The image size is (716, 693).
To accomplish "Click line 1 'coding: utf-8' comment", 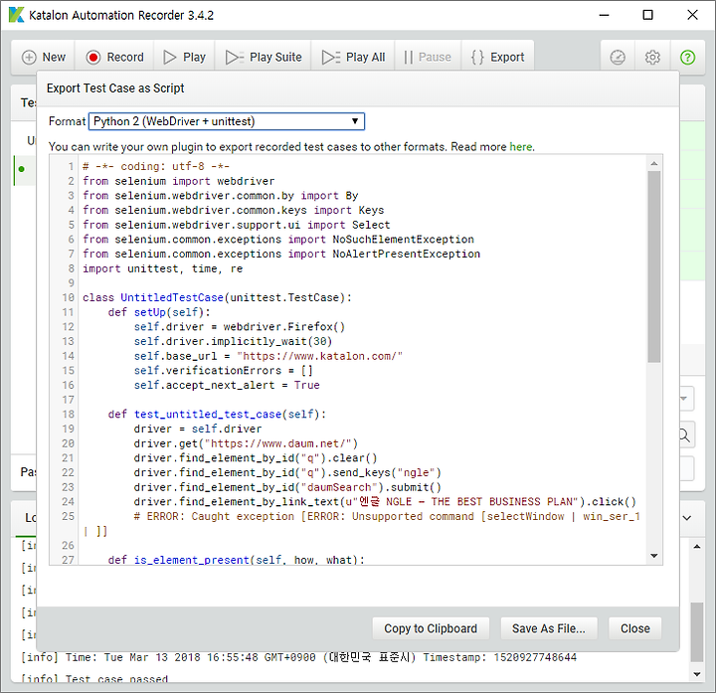I will tap(156, 166).
